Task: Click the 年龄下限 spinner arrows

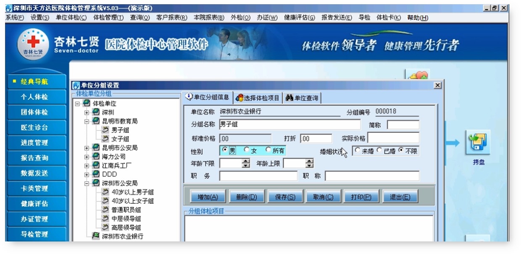Action: 246,163
